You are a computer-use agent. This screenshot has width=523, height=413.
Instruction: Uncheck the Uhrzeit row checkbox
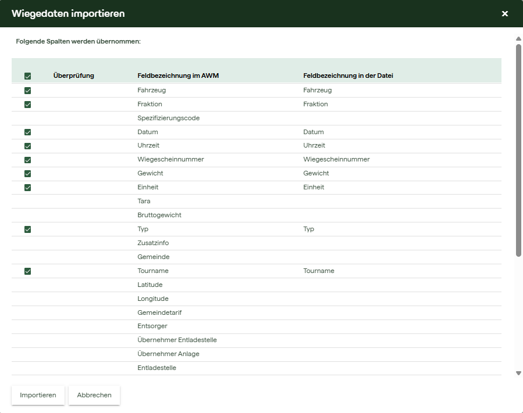27,146
